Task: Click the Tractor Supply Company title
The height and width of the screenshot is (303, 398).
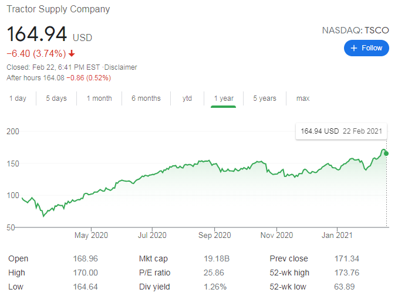Action: (58, 9)
